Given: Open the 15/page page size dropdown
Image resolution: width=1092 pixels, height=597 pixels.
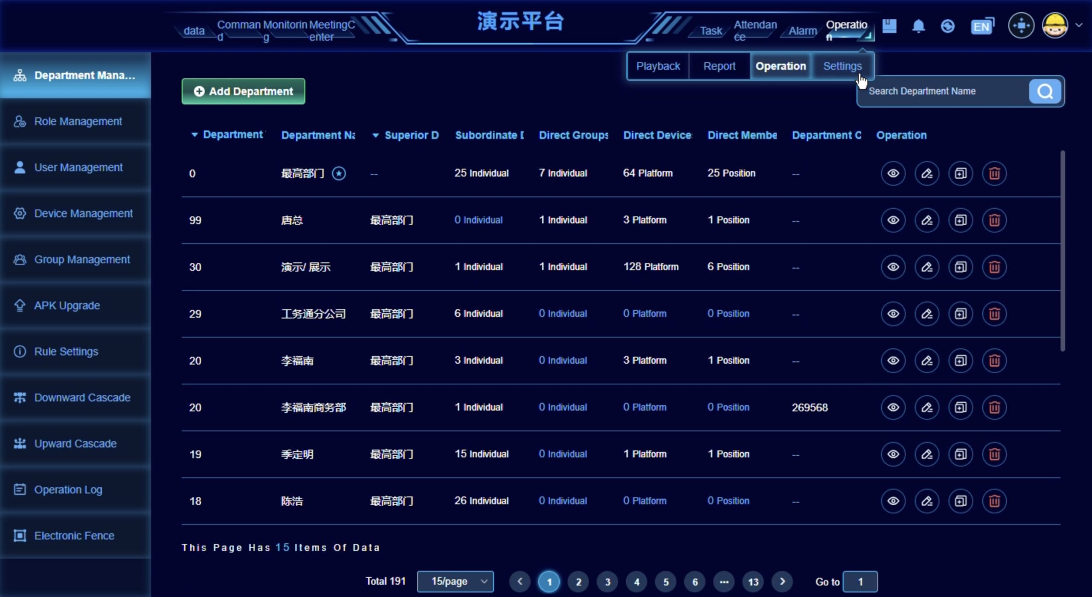Looking at the screenshot, I should coord(455,581).
